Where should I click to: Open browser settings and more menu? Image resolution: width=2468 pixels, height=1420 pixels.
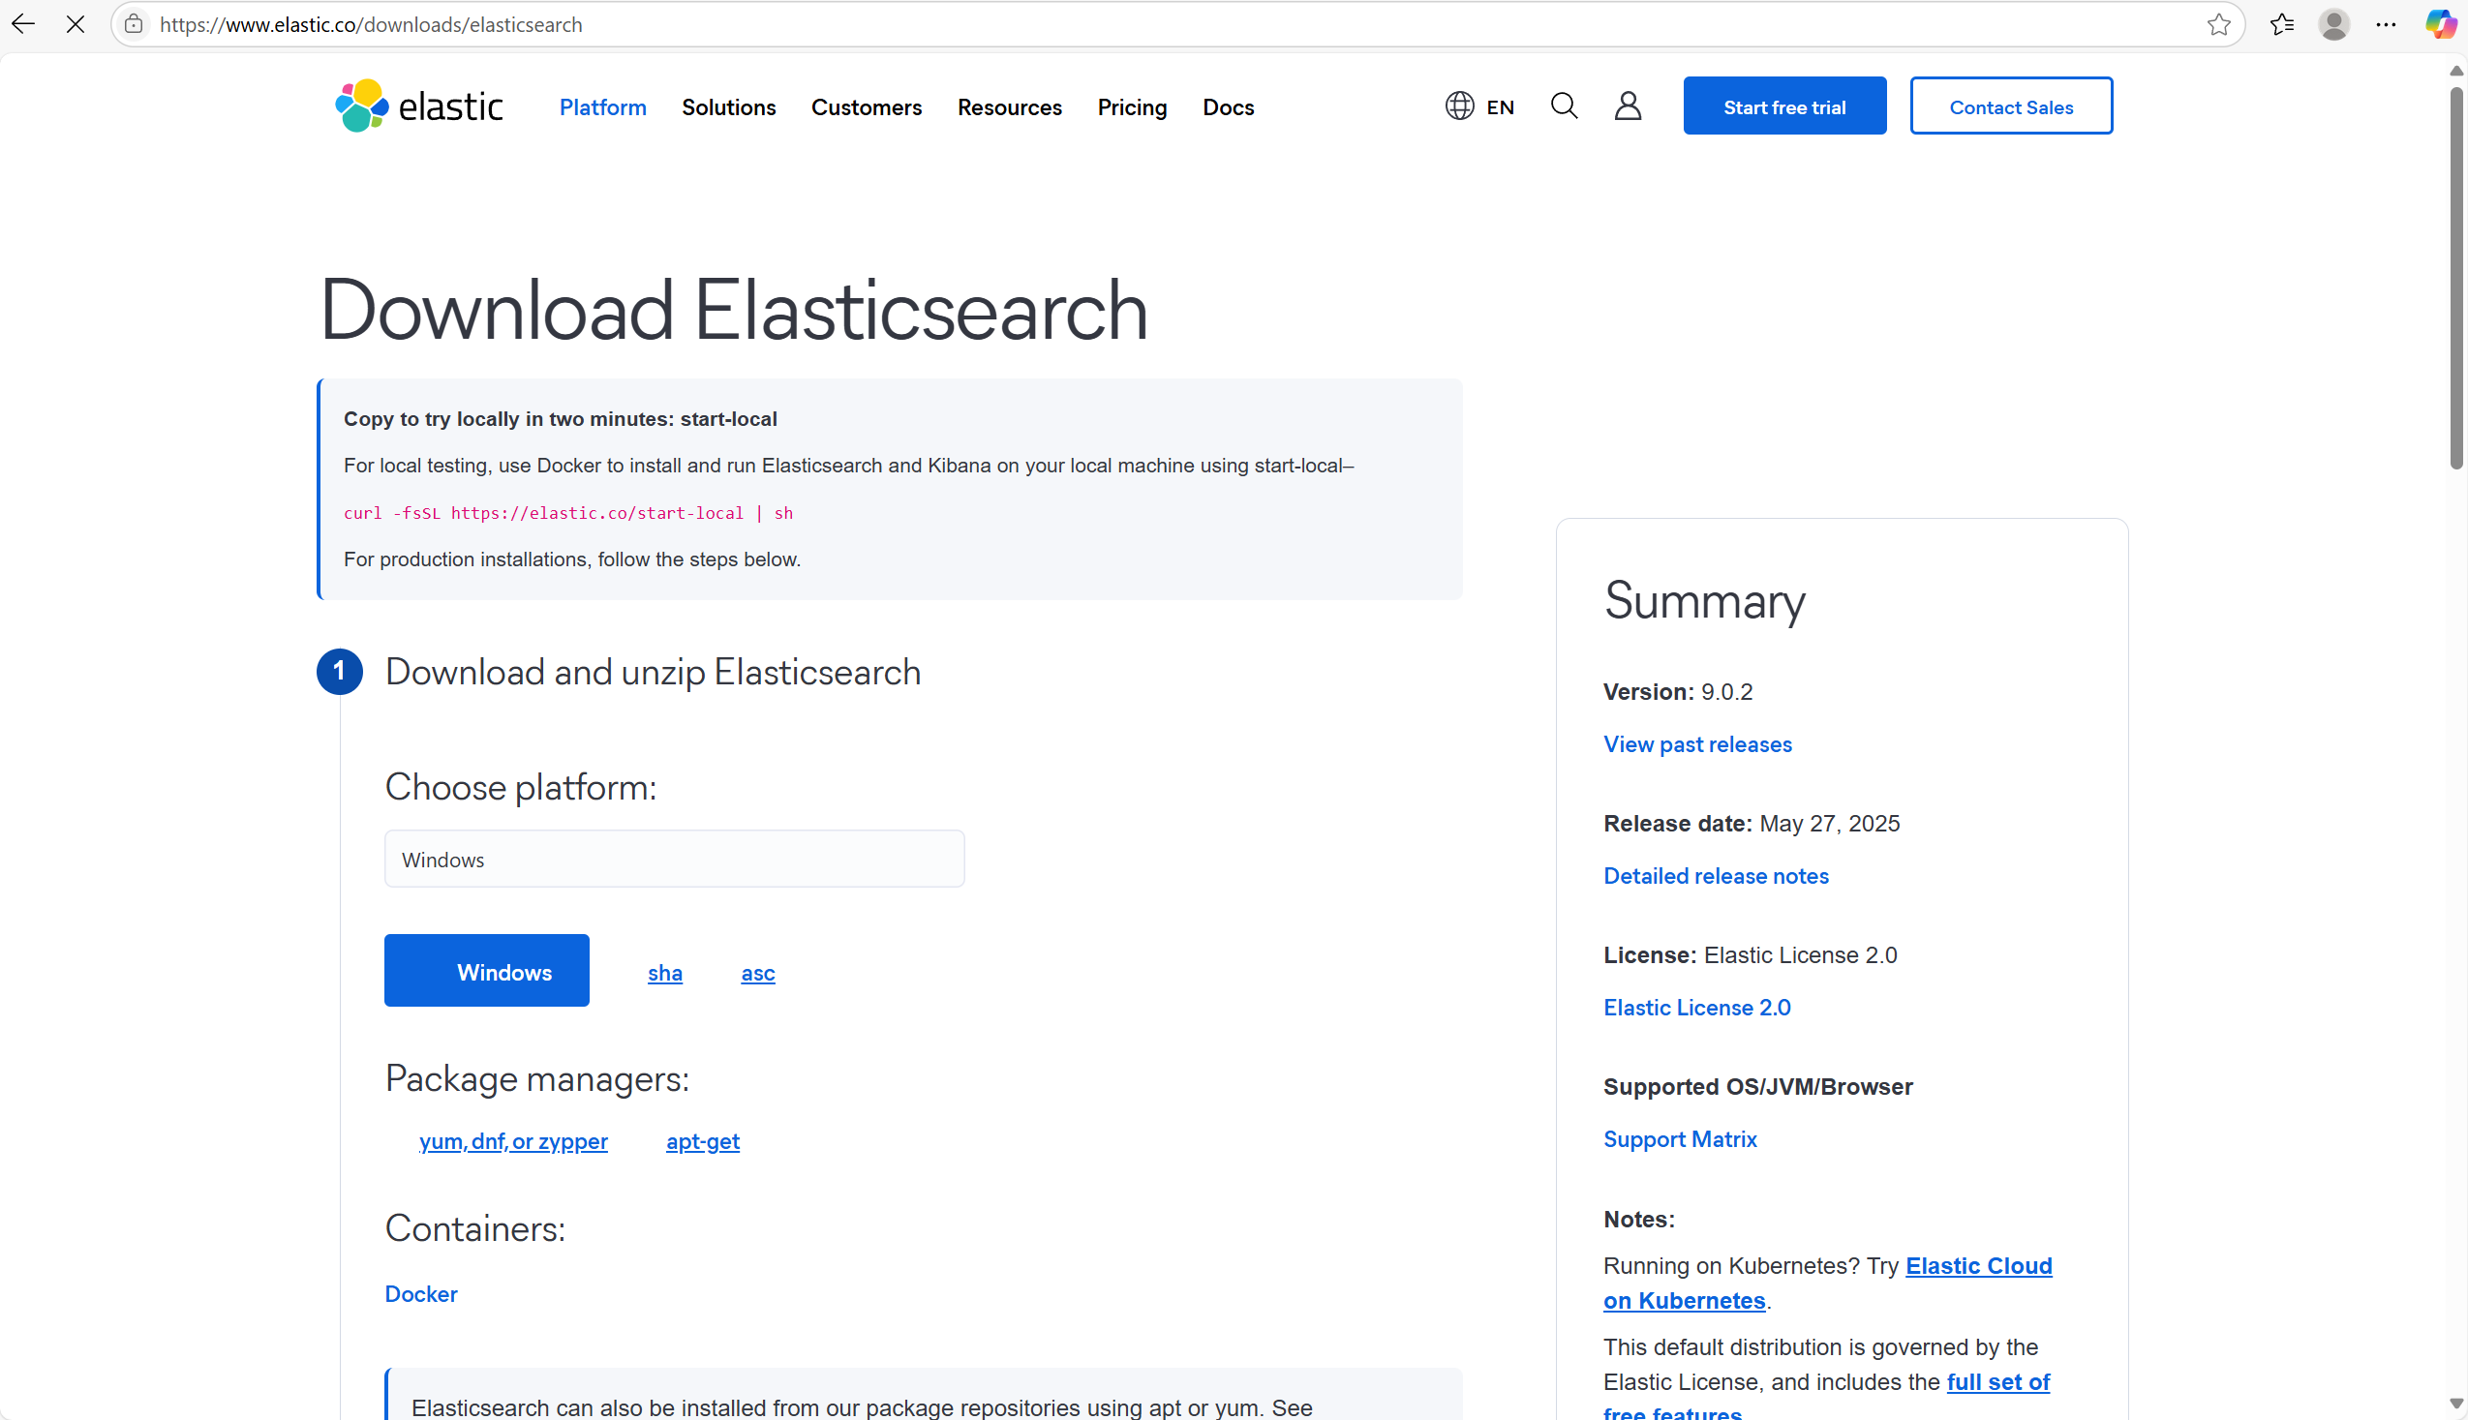tap(2386, 24)
